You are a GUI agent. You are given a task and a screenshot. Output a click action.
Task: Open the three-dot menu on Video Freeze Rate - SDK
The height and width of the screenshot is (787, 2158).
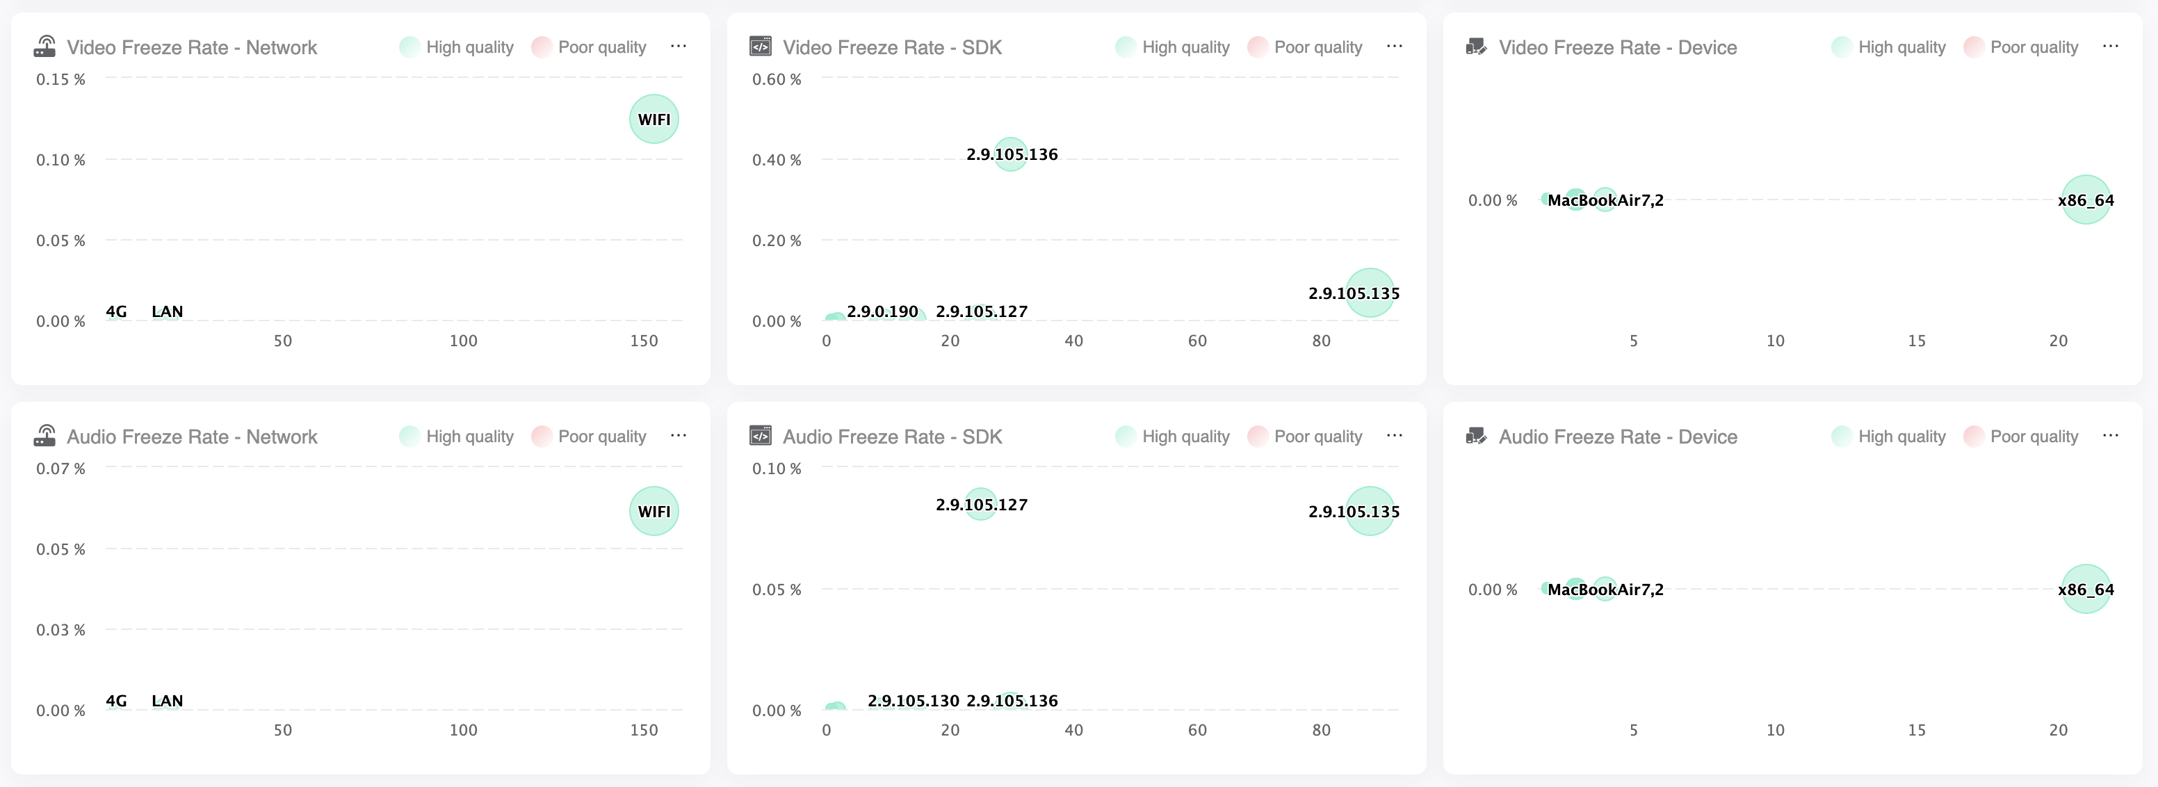[x=1394, y=46]
